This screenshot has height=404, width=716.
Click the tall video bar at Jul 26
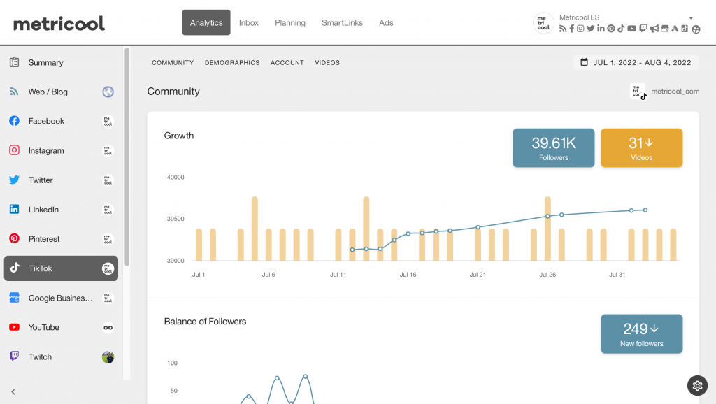click(547, 229)
